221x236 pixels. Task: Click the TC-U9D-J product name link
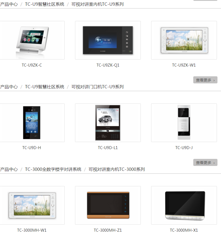click(x=184, y=148)
